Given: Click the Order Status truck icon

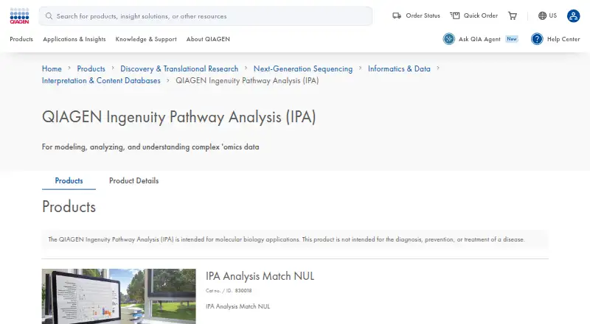Looking at the screenshot, I should [x=397, y=15].
